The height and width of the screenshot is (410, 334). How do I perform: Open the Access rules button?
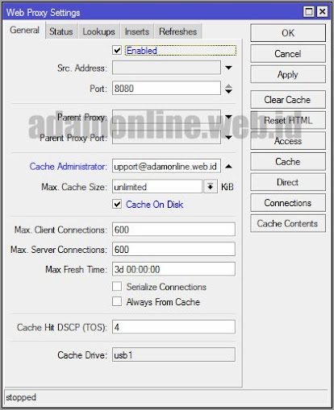click(x=288, y=141)
